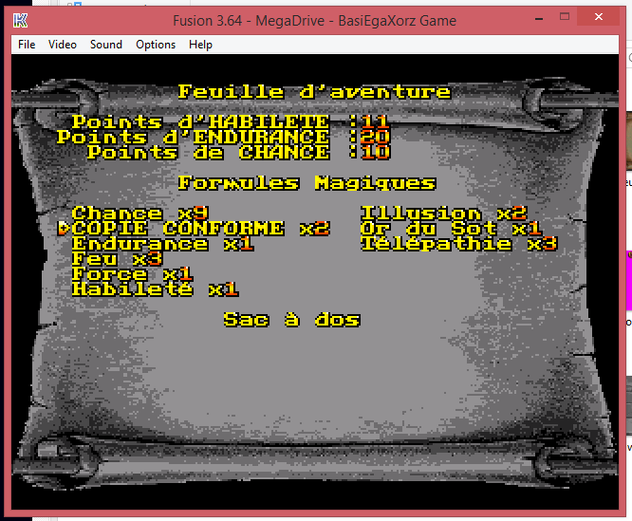Screen dimensions: 632x521
Task: Select the Chance x9 spell
Action: coord(139,214)
